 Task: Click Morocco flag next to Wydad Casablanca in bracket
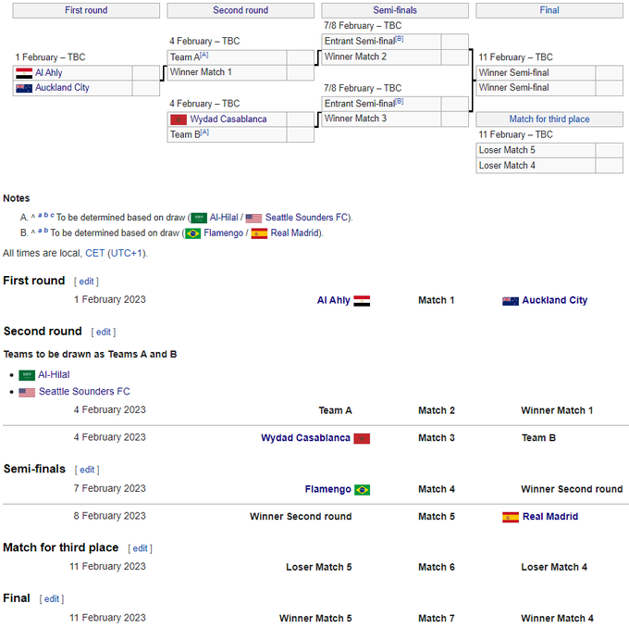pos(179,119)
